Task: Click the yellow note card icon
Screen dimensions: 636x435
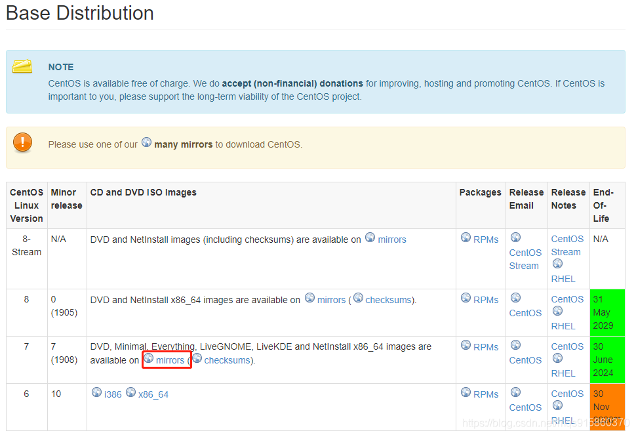Action: pyautogui.click(x=22, y=66)
